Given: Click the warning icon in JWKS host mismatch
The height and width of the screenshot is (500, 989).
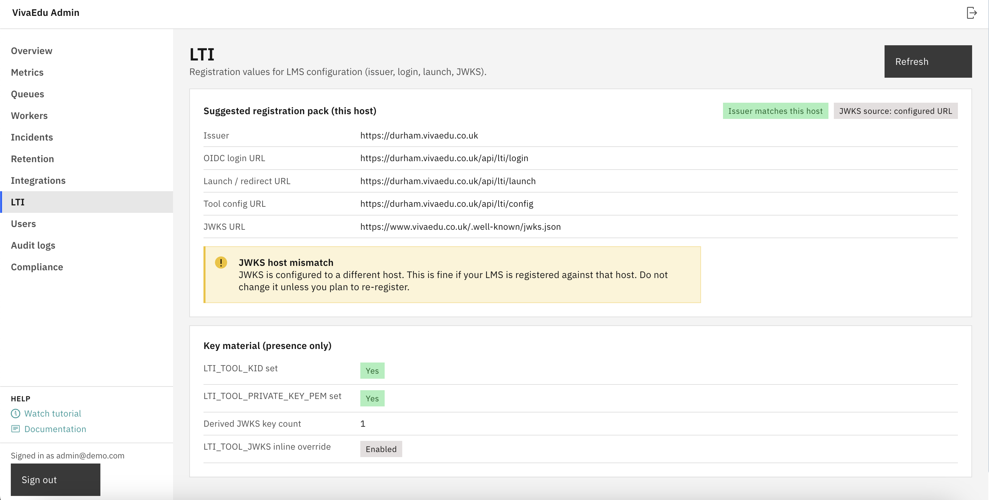Looking at the screenshot, I should [221, 262].
